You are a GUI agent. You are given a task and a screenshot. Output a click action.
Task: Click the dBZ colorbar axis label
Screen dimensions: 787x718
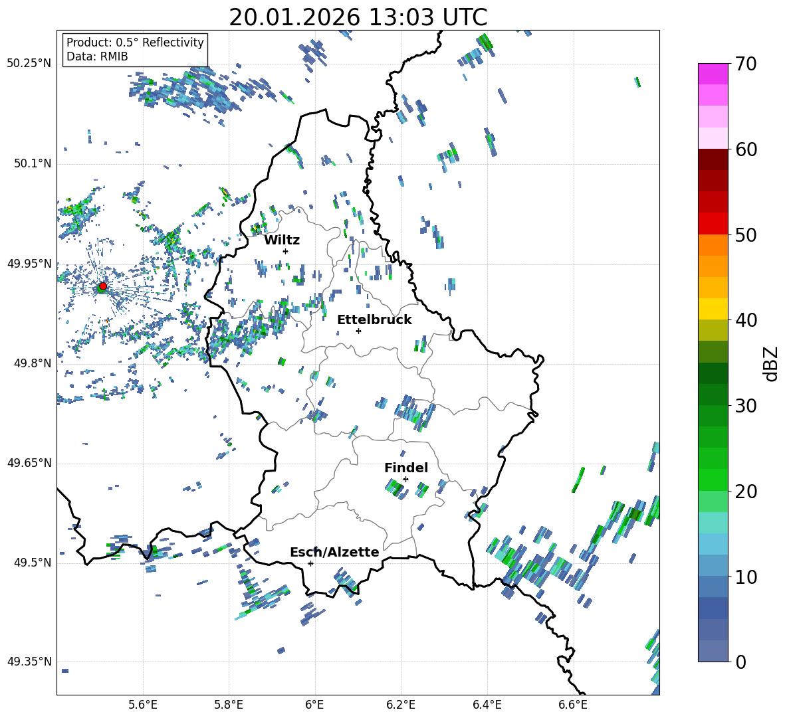point(772,363)
